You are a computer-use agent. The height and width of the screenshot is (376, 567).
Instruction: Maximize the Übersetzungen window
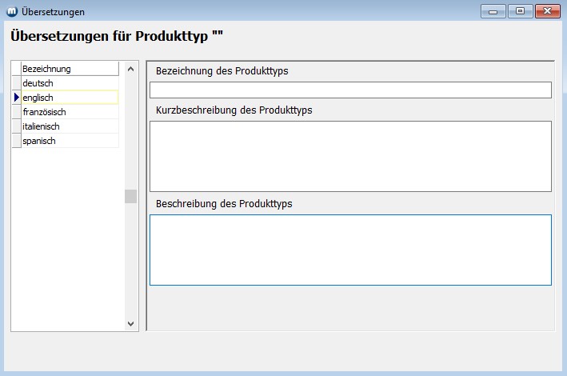coord(520,11)
